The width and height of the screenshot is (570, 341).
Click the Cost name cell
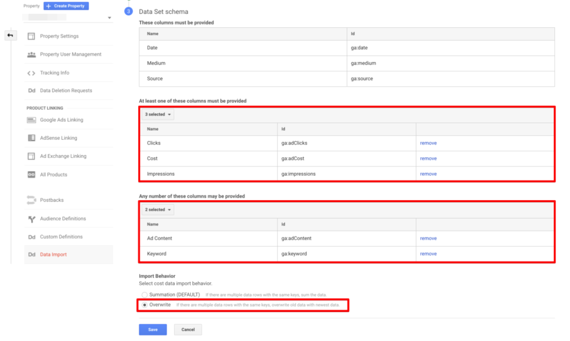pyautogui.click(x=209, y=159)
